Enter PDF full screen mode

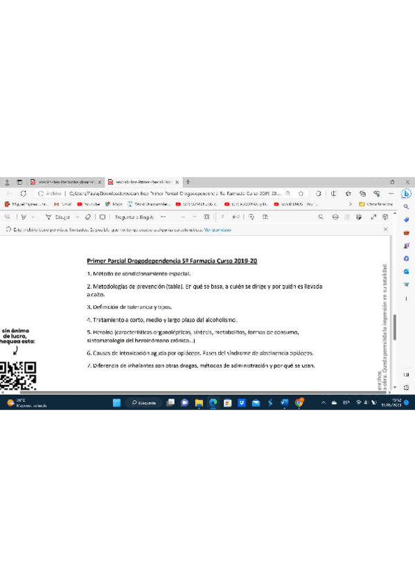click(373, 217)
